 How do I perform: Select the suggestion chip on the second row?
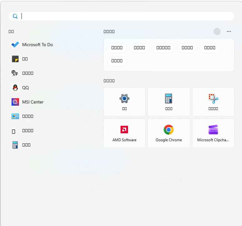tap(117, 61)
